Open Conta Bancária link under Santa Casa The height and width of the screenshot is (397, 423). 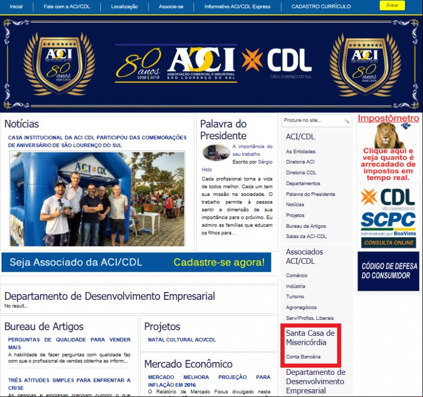coord(303,356)
